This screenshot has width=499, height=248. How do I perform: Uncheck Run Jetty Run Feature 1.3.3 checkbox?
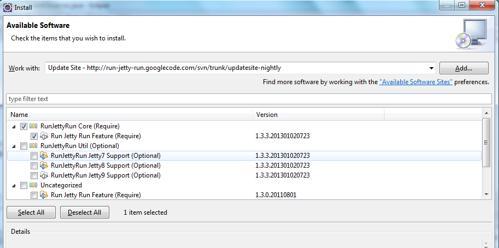34,136
